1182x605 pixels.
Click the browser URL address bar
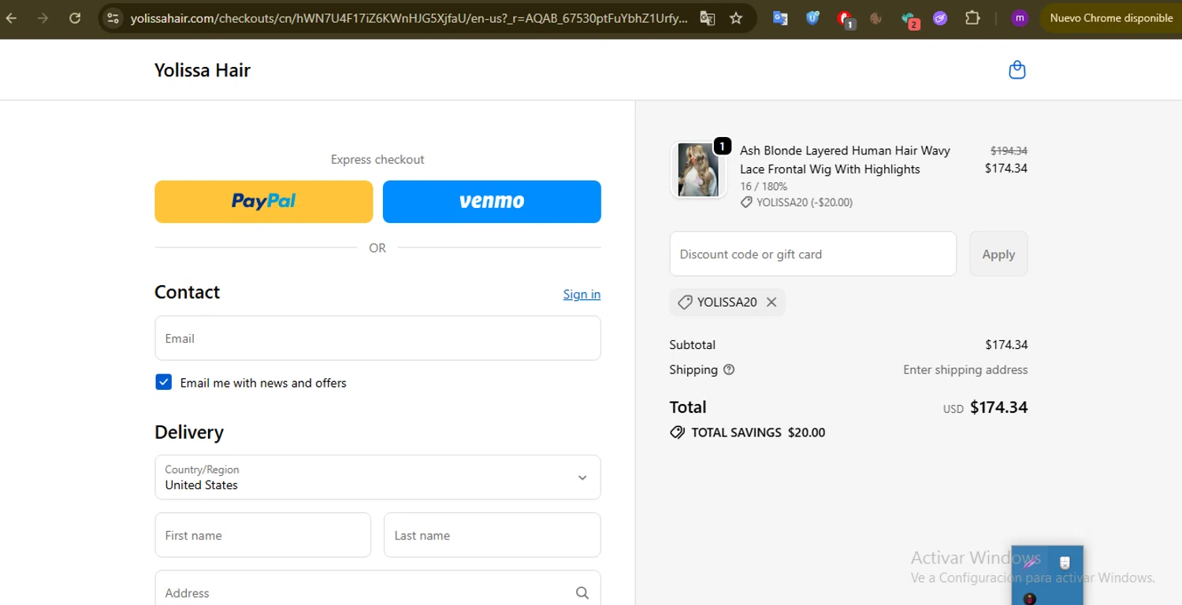tap(409, 17)
